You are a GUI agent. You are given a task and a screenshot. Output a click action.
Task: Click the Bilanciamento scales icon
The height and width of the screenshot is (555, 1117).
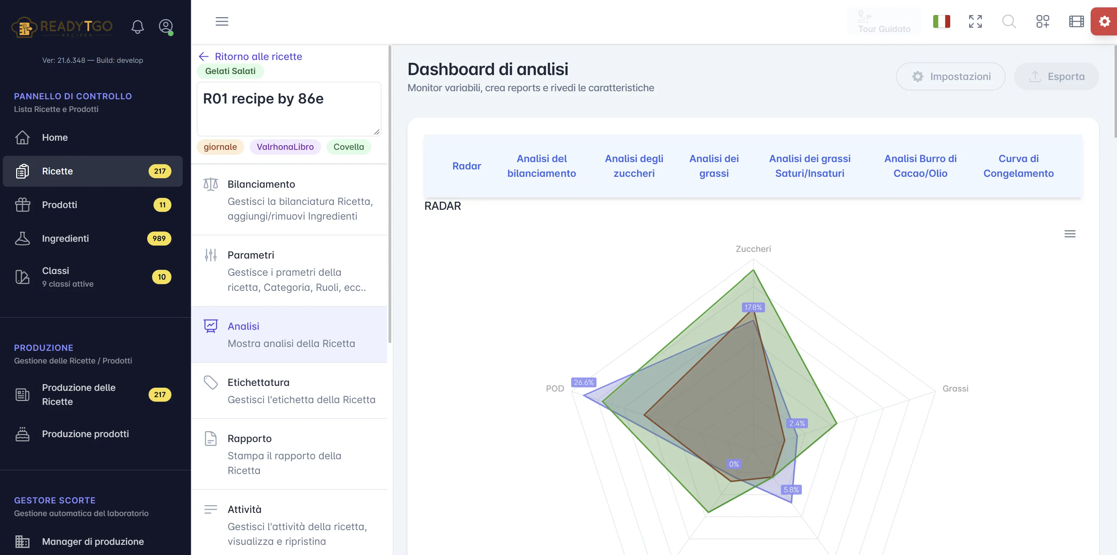pos(211,185)
